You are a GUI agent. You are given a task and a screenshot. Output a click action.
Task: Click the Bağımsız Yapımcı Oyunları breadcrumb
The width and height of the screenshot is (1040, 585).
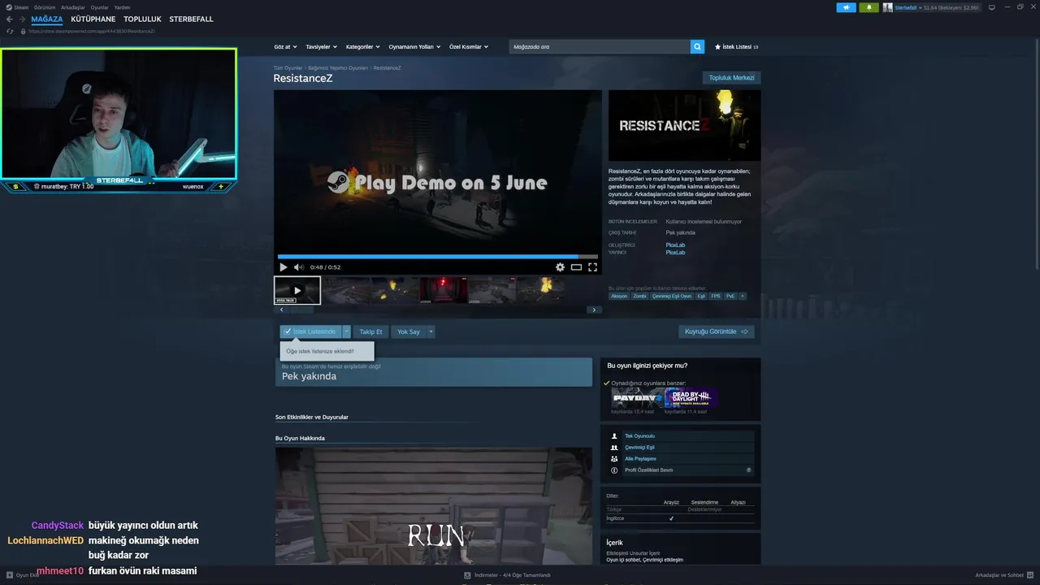pos(338,68)
